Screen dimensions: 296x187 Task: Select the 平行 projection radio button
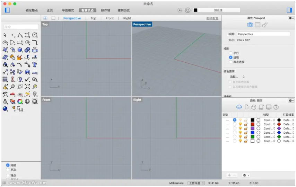click(230, 53)
